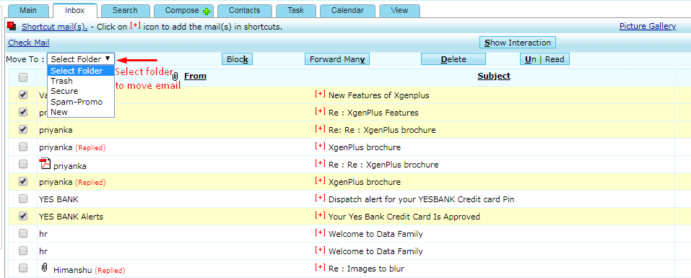Click [+] icon beside Re : Re : XgenPlus brochure
Image resolution: width=691 pixels, height=278 pixels.
(x=320, y=164)
